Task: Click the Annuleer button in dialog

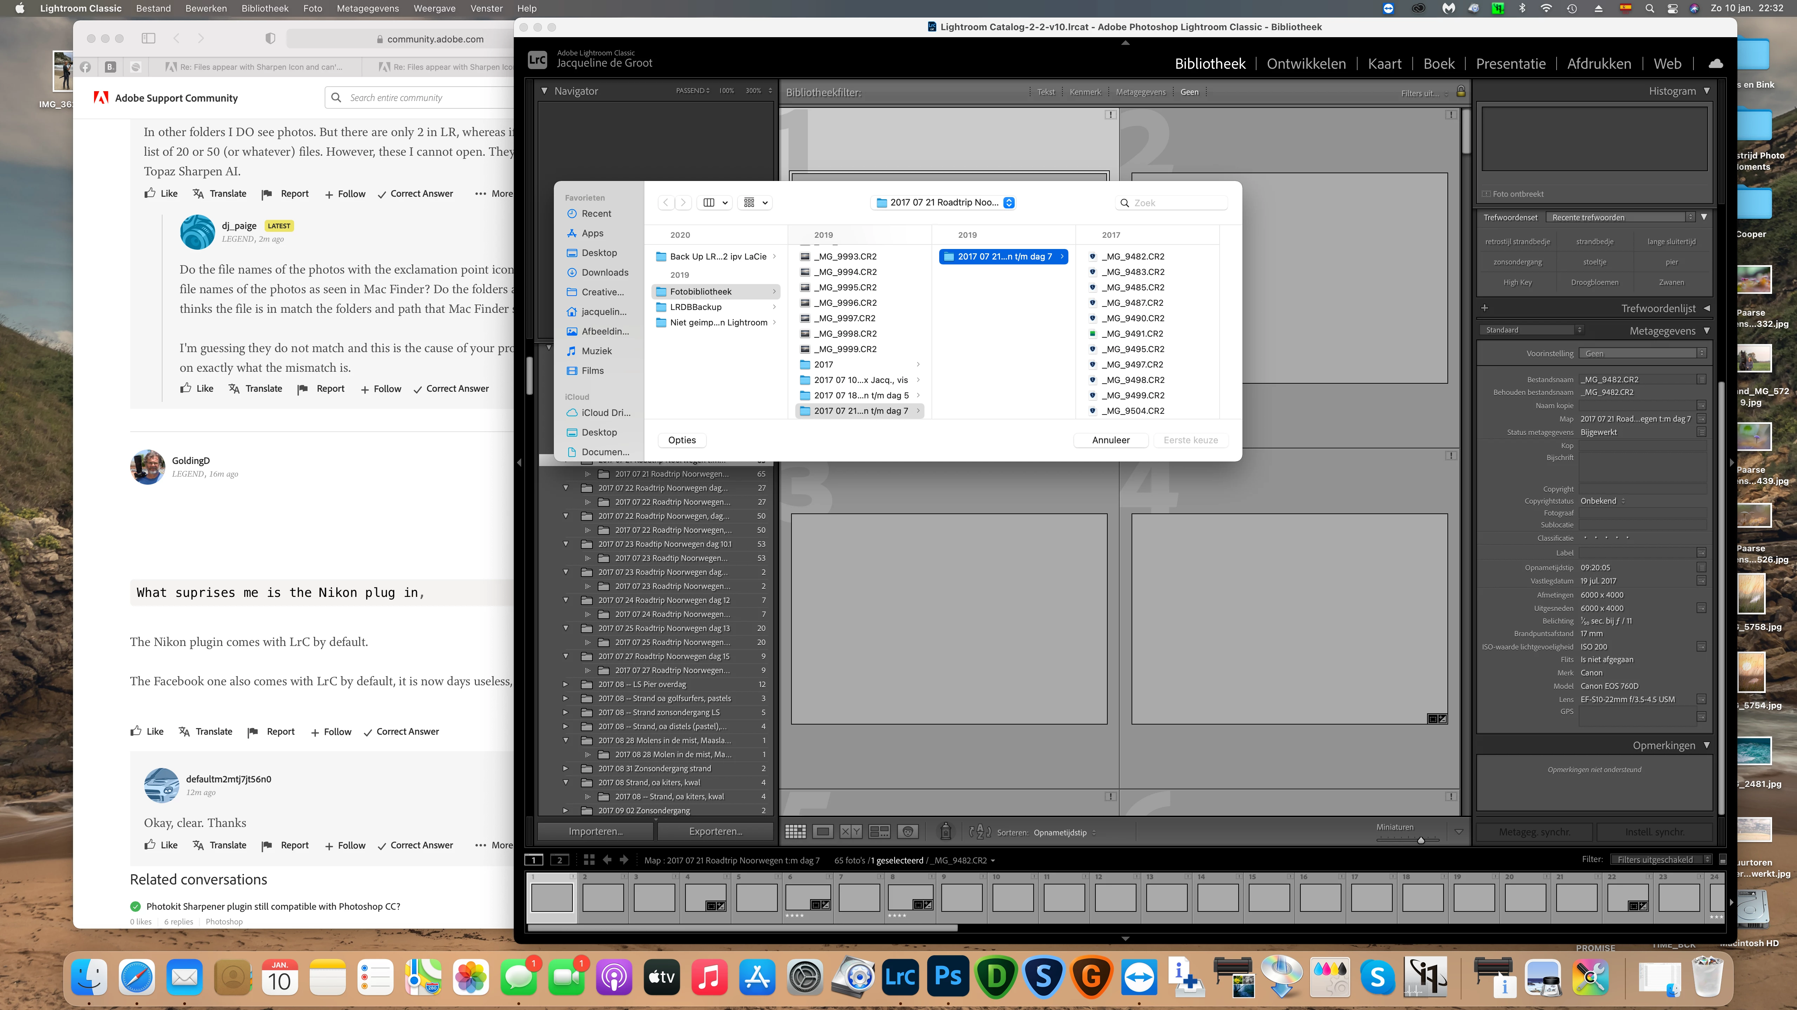Action: (x=1110, y=440)
